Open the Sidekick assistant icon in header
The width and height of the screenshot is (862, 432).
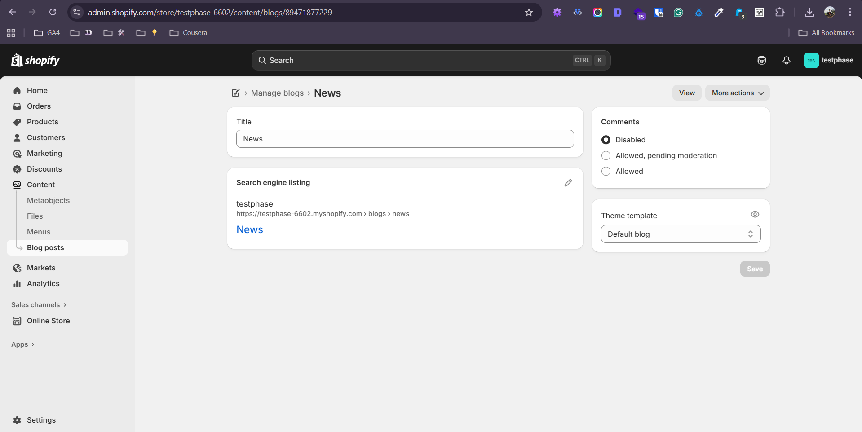pyautogui.click(x=761, y=60)
